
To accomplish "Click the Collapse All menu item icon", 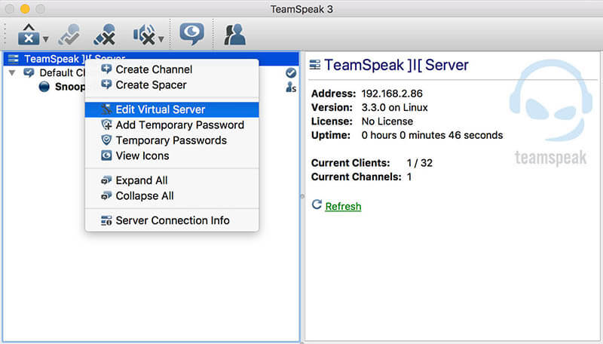I will coord(106,195).
